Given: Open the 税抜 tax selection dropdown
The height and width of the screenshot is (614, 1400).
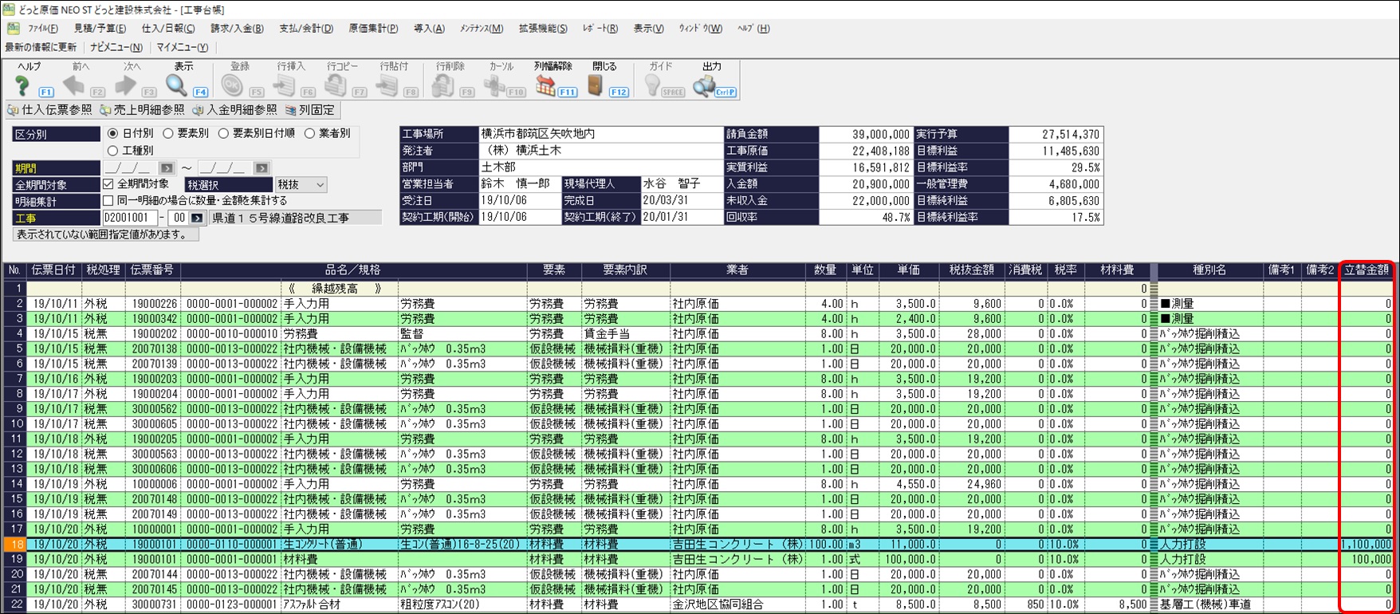Looking at the screenshot, I should coord(301,184).
